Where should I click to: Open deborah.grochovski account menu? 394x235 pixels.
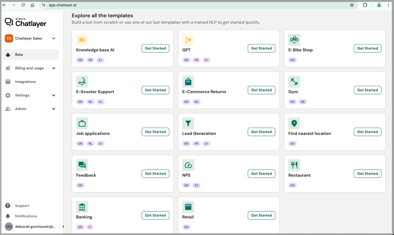[30, 226]
